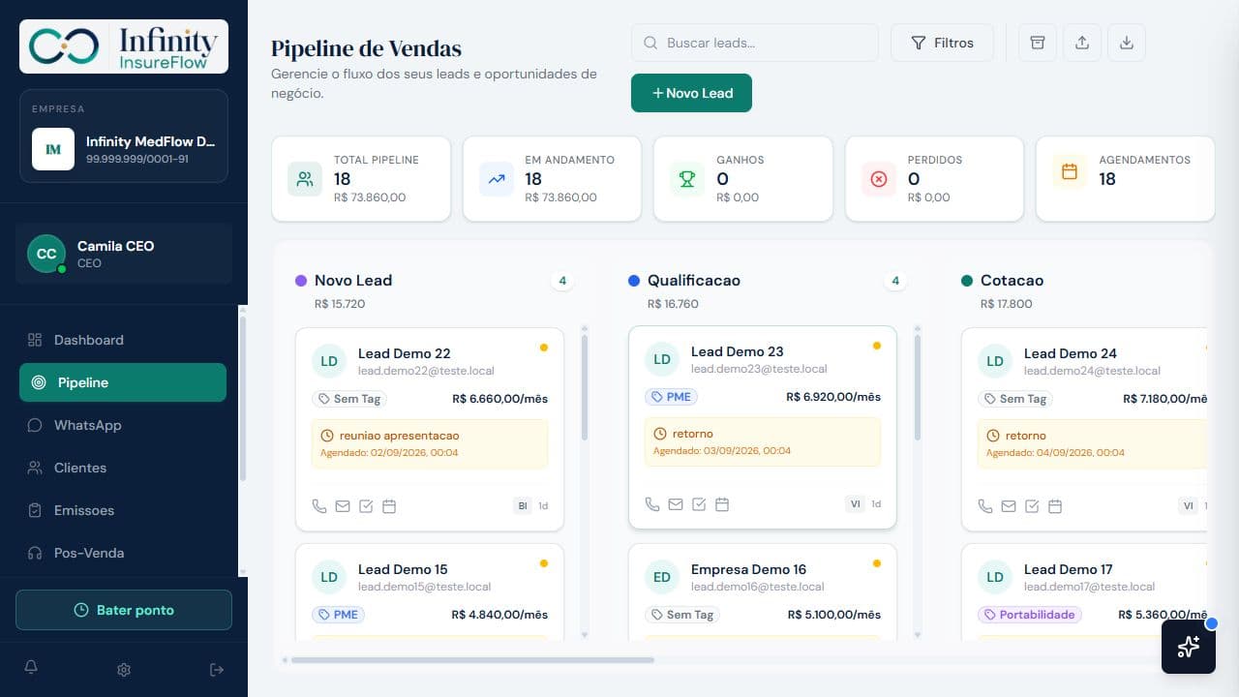Click the Buscar leads search field
Viewport: 1239px width, 697px height.
pos(755,43)
